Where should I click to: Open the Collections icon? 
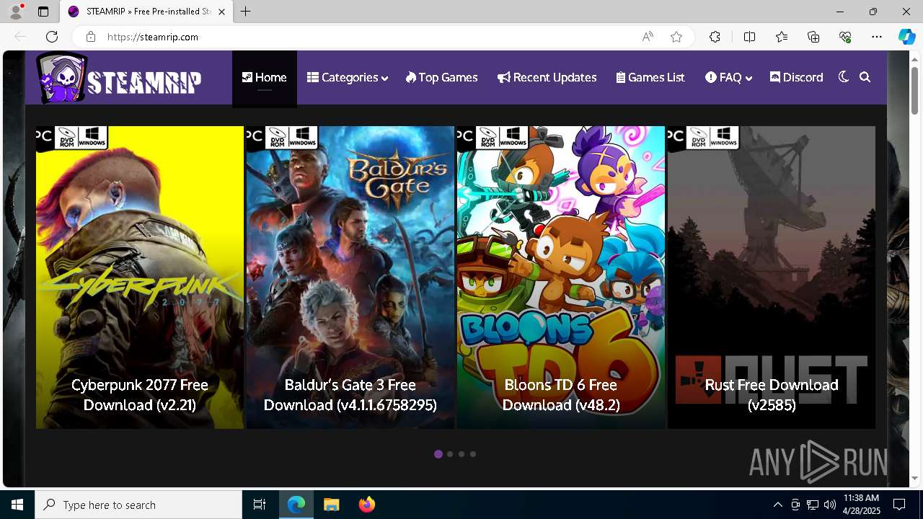813,37
